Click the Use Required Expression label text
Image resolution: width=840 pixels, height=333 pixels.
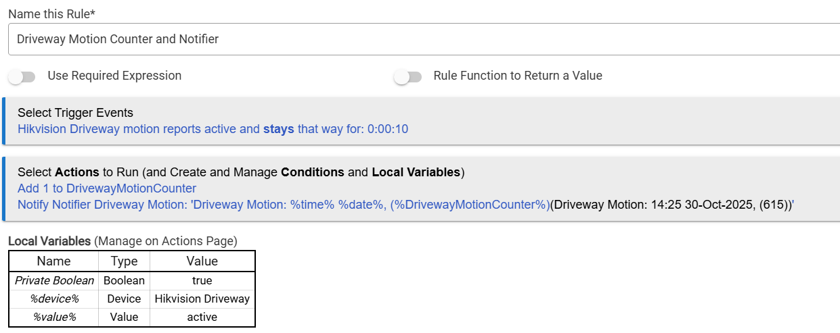click(x=114, y=76)
